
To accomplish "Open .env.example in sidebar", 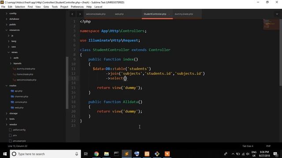I will click(x=19, y=141).
